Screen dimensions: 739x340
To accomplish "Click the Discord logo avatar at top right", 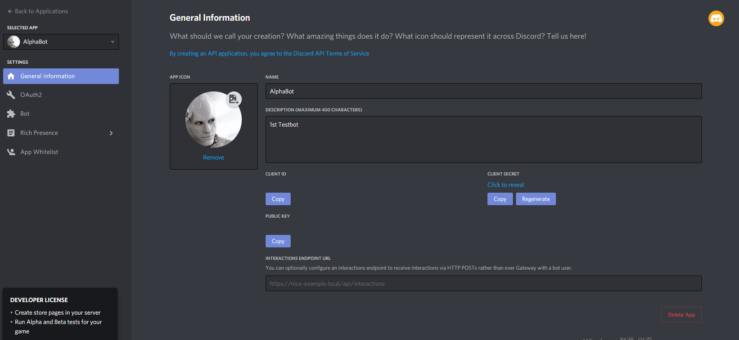I will click(x=716, y=18).
